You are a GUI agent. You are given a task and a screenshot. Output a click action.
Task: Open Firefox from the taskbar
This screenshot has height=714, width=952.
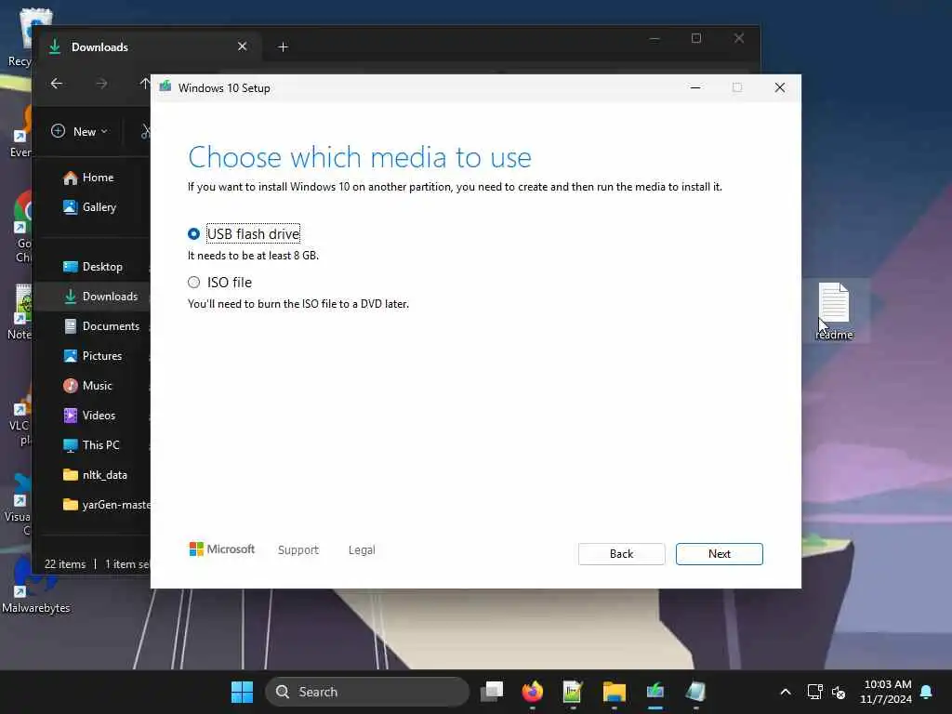coord(533,692)
